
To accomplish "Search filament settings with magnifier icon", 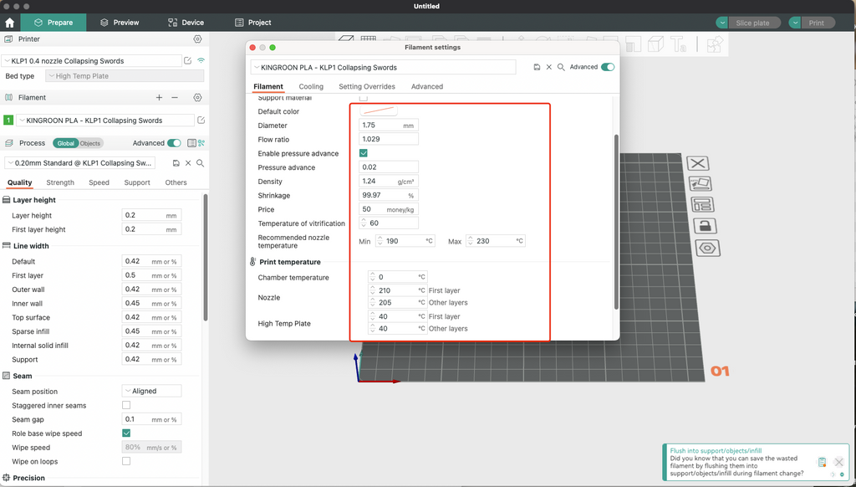I will [562, 67].
